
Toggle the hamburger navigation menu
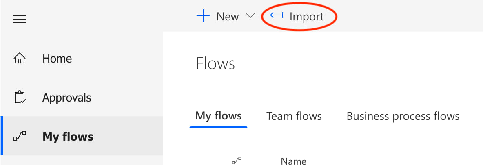click(x=20, y=19)
